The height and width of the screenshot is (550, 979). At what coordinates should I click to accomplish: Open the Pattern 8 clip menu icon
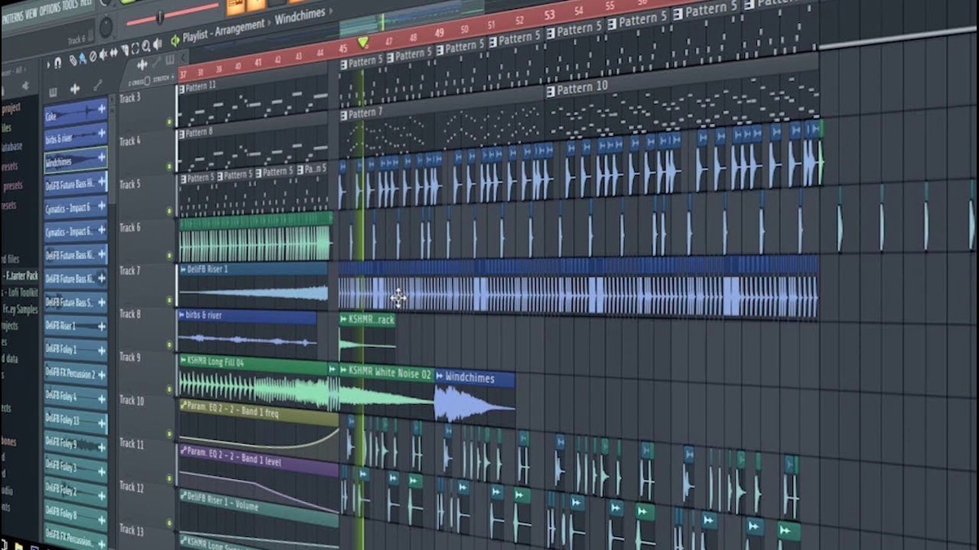pyautogui.click(x=181, y=132)
